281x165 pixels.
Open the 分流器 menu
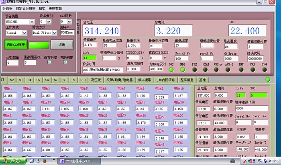coord(7,8)
